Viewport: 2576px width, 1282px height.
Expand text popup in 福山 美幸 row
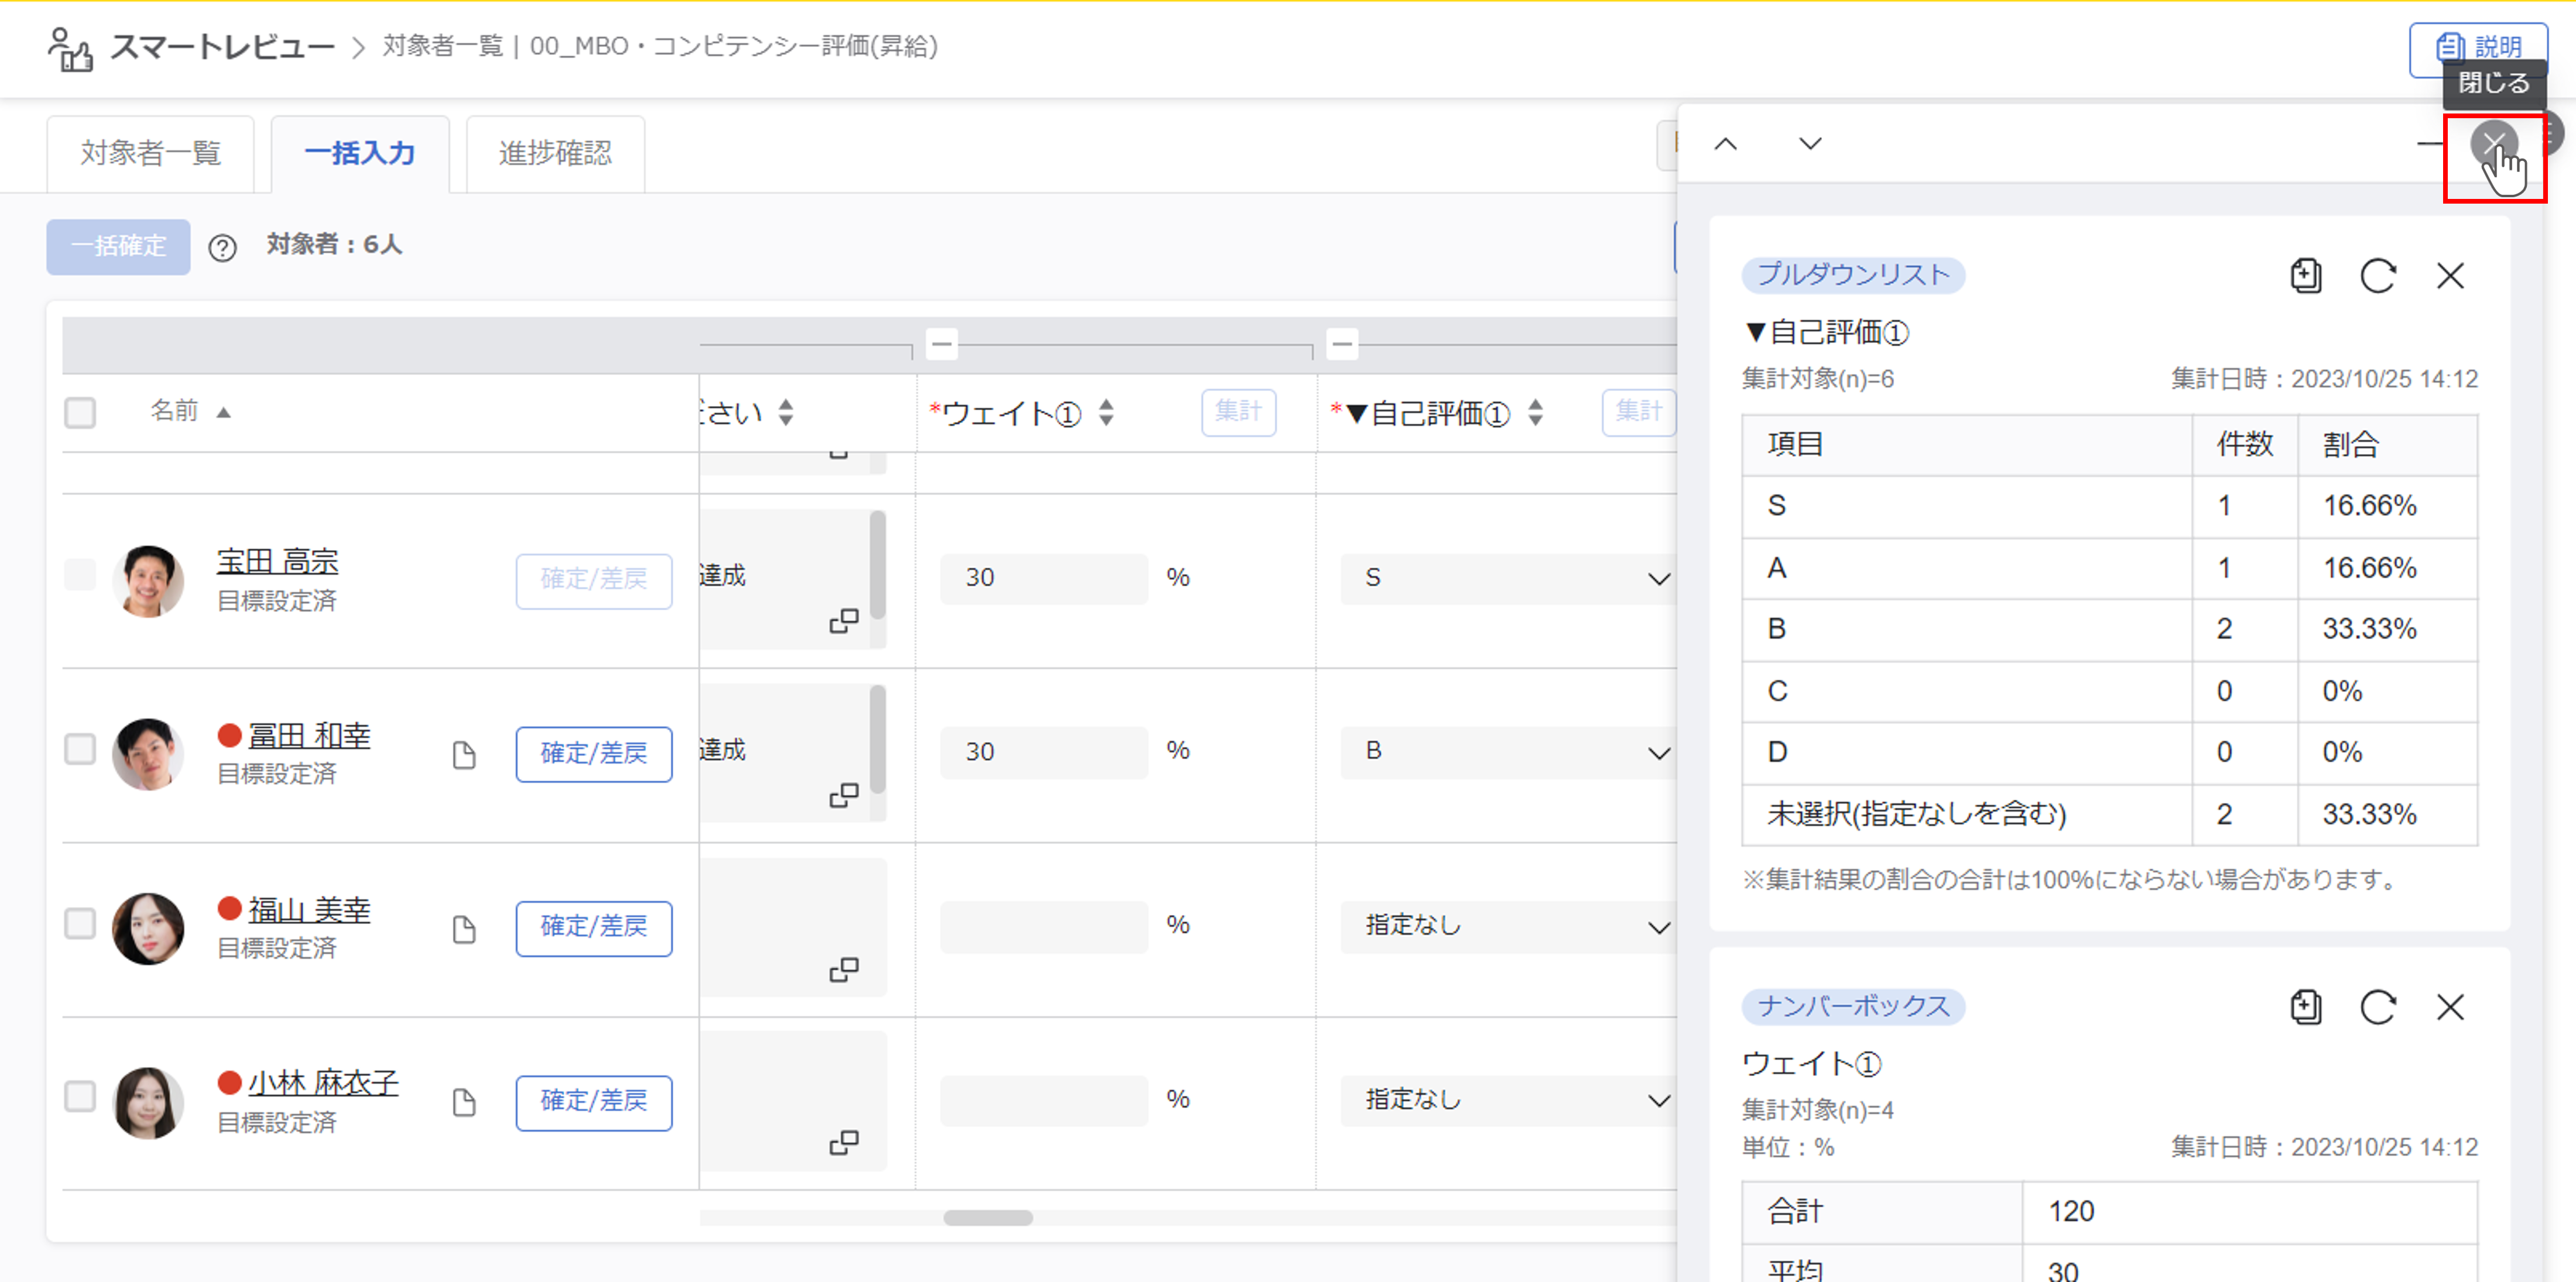pyautogui.click(x=844, y=969)
